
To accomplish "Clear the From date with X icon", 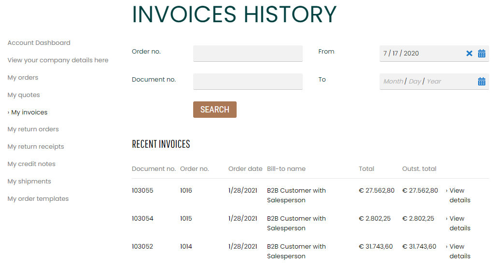I will tap(469, 53).
